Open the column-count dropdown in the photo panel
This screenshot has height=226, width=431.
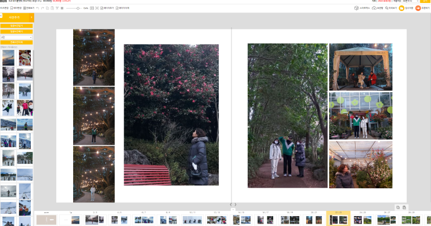tap(16, 37)
